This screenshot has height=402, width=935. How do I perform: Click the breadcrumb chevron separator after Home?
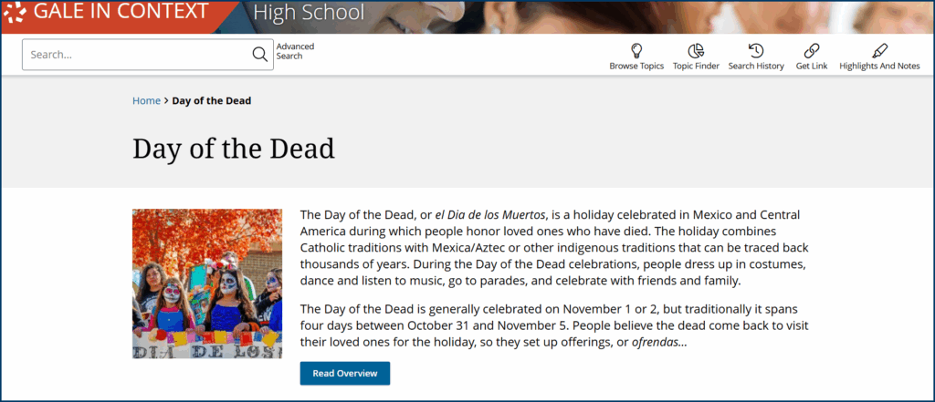tap(166, 100)
